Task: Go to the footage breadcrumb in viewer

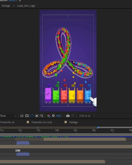Action: tap(6, 6)
